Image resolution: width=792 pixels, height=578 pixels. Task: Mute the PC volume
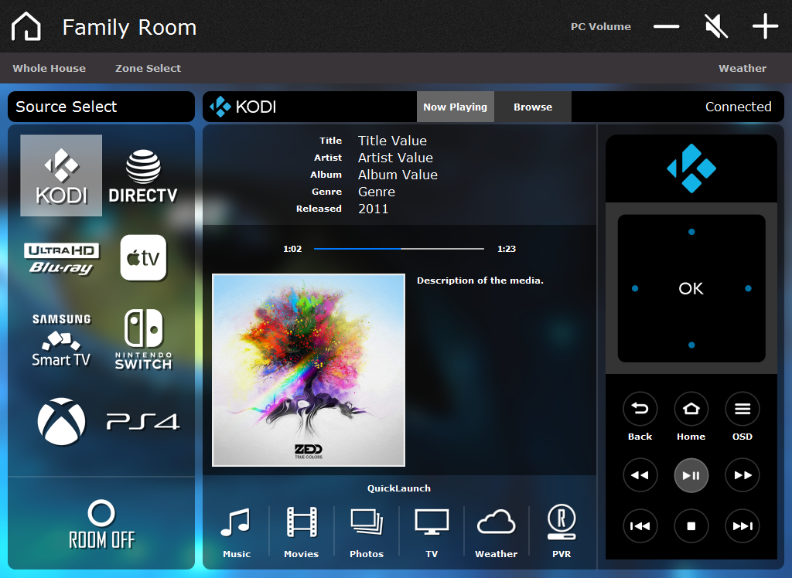(x=715, y=26)
